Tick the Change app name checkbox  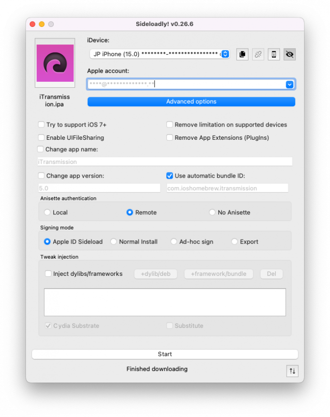click(41, 149)
